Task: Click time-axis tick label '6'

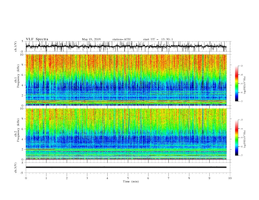Action: (148, 178)
